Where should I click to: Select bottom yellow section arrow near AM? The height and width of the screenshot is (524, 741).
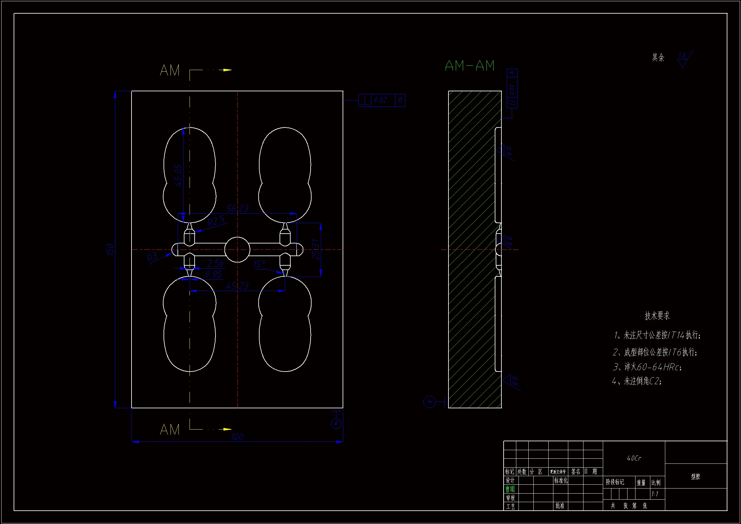coord(227,429)
